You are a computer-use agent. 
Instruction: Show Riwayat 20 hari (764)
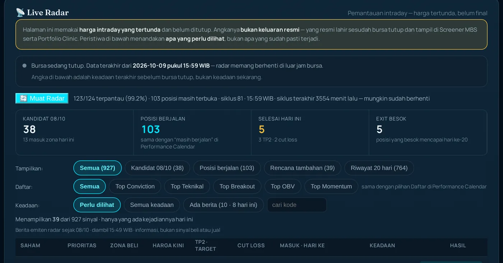pos(379,168)
